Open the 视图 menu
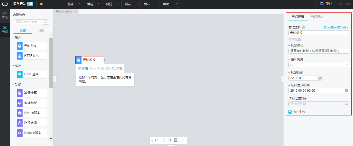This screenshot has height=146, width=353. (x=112, y=4)
